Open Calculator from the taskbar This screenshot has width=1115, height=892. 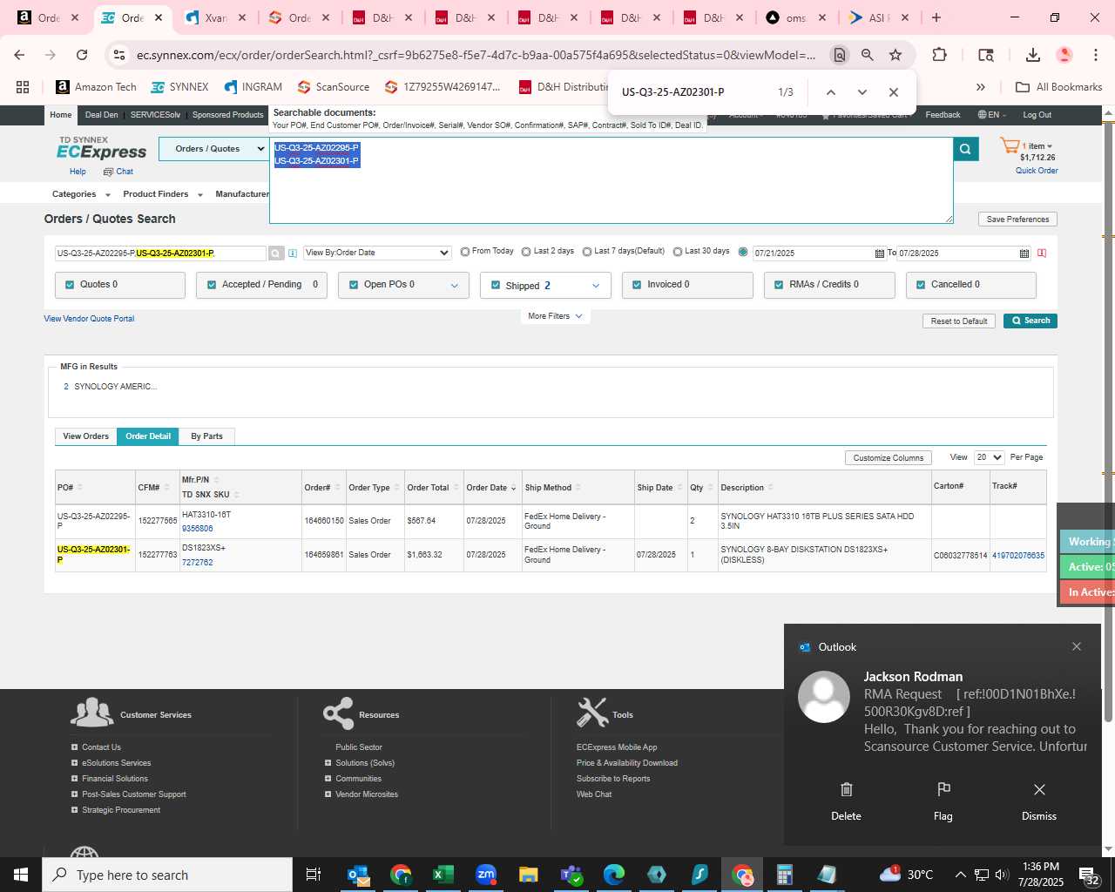785,875
